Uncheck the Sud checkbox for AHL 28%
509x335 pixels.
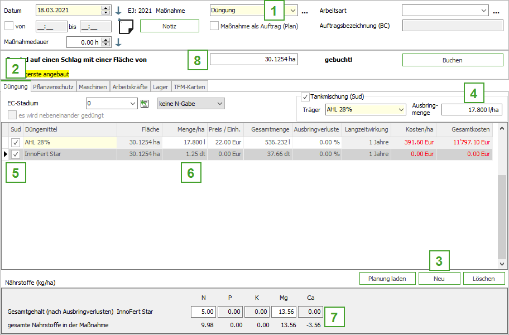click(x=16, y=142)
